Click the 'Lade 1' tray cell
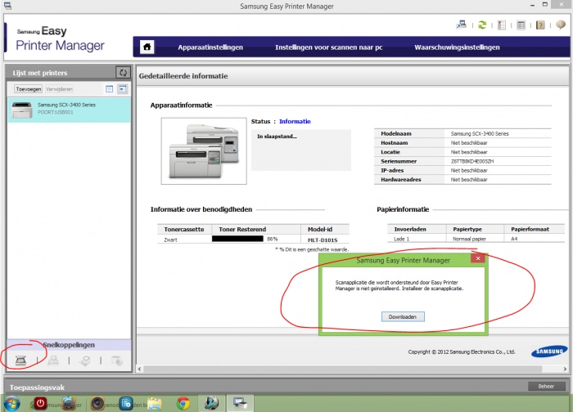 coord(401,239)
